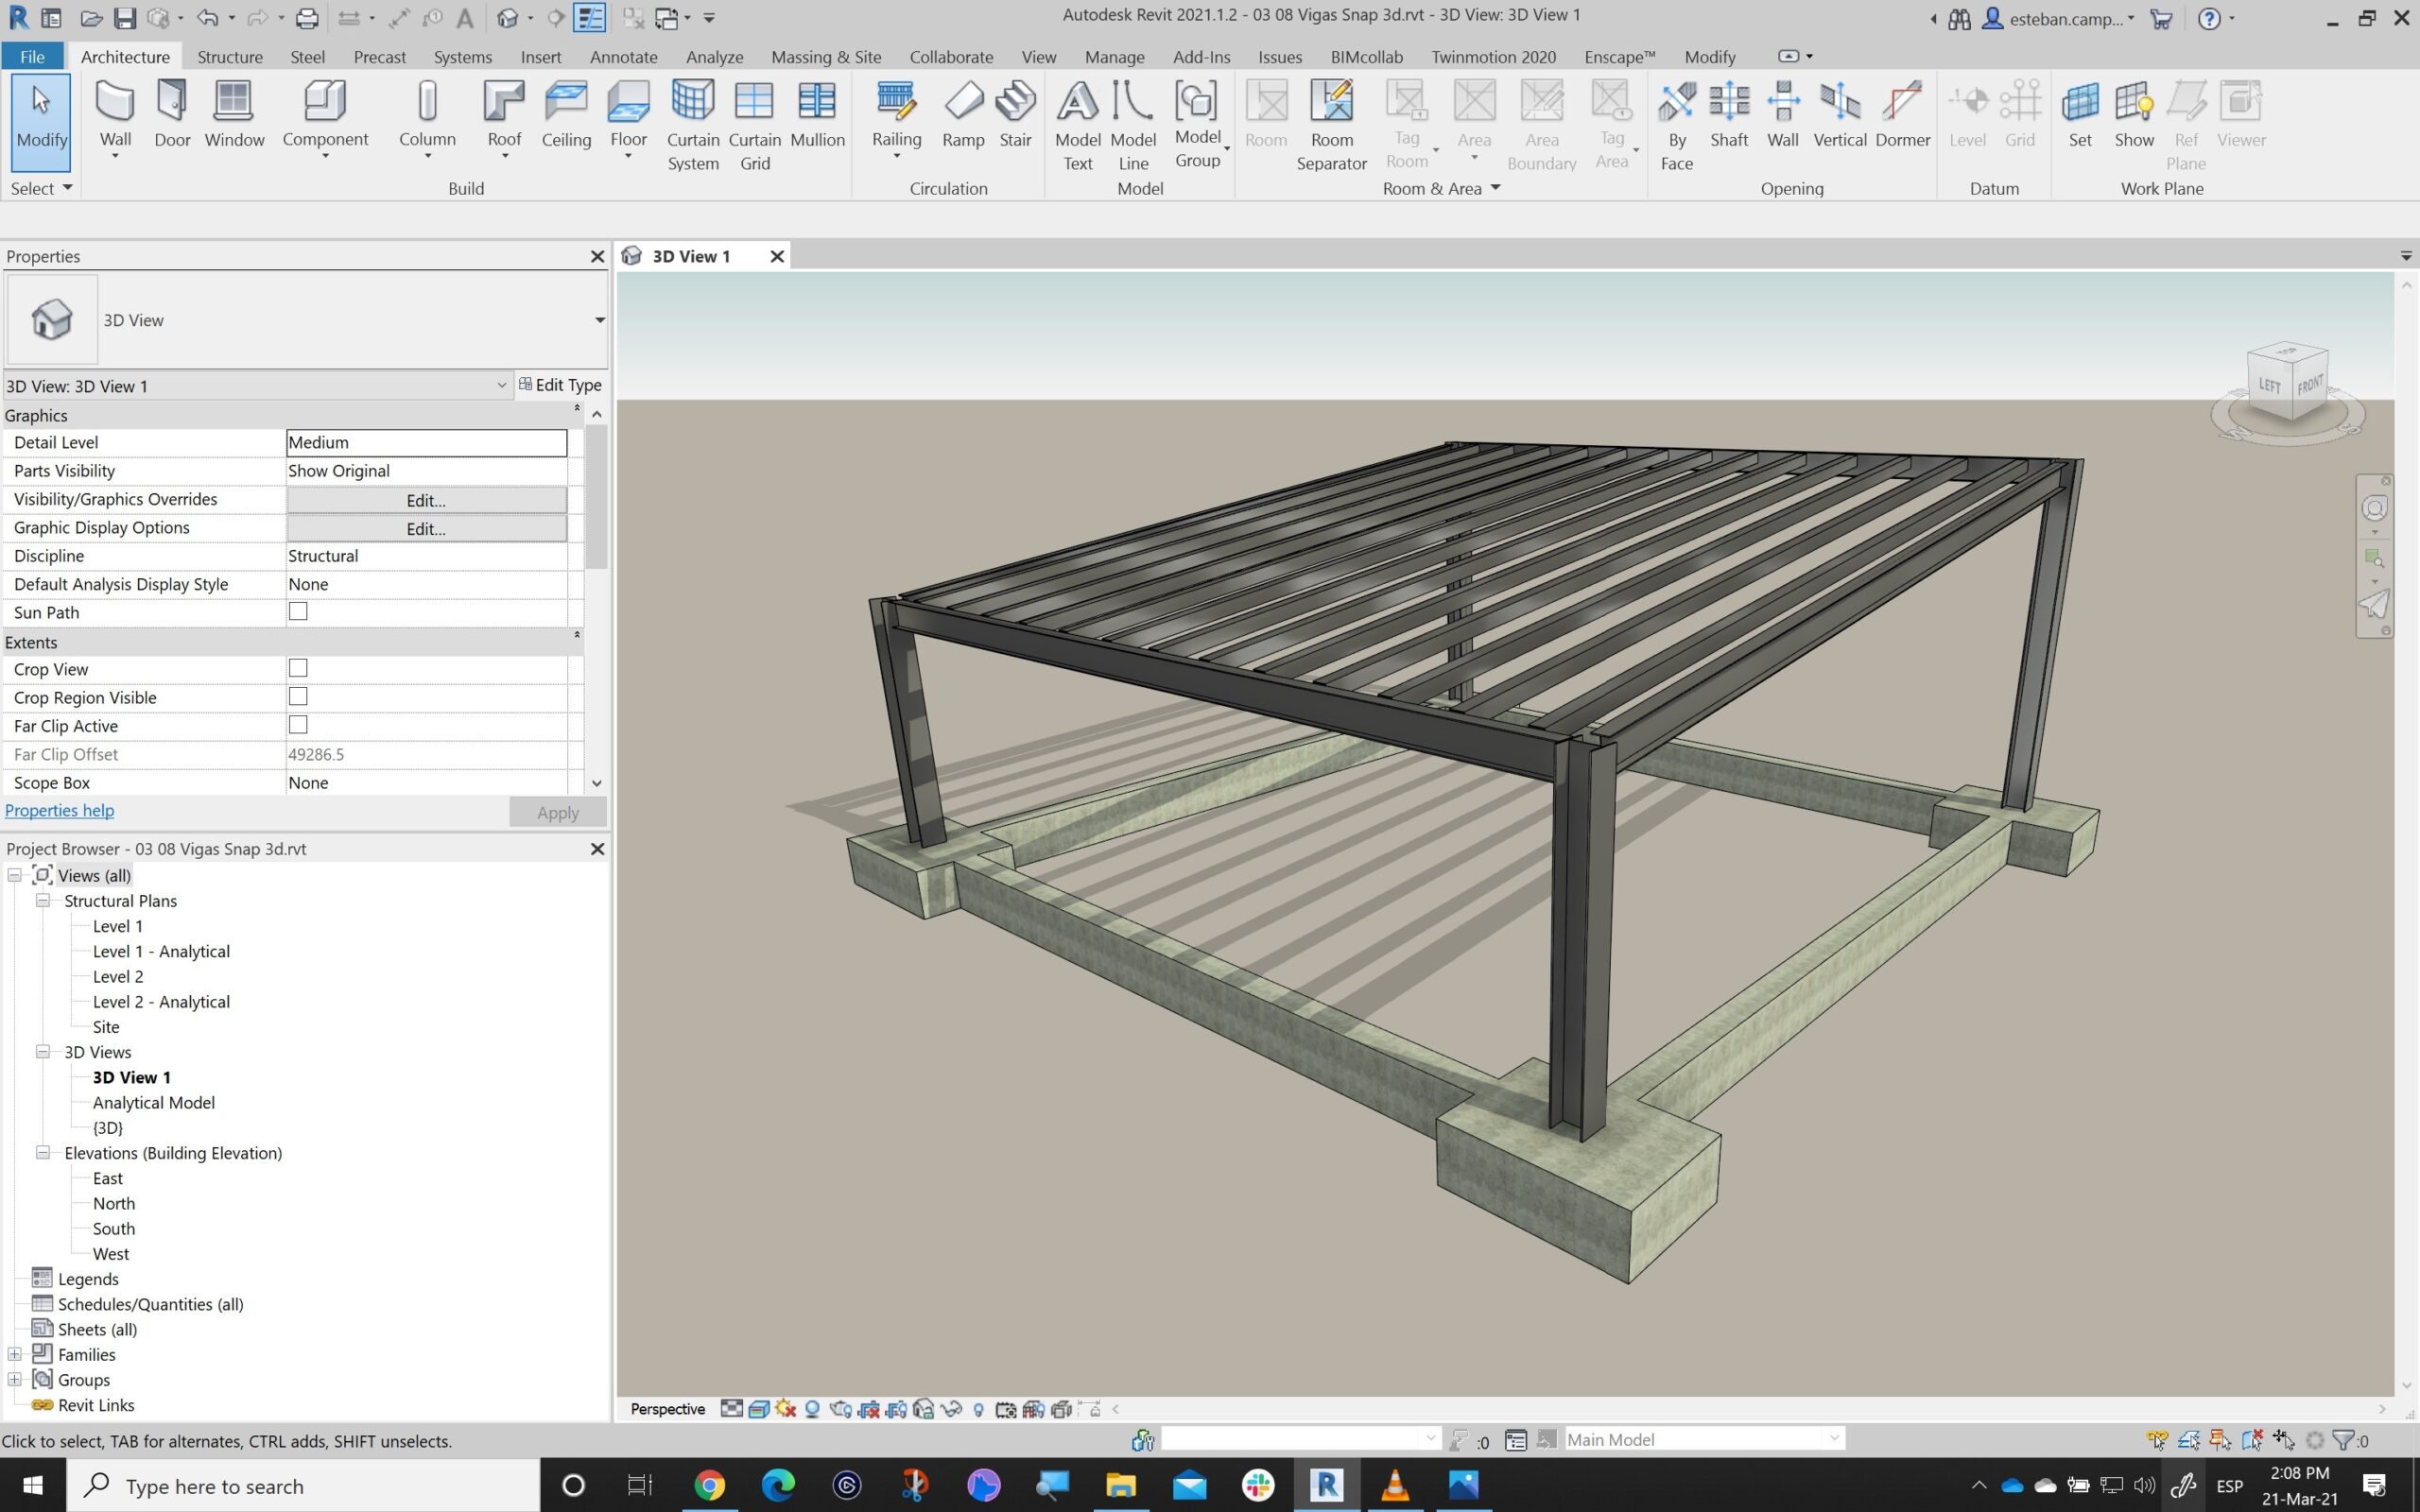Viewport: 2420px width, 1512px height.
Task: Switch to the Structure ribbon tab
Action: coord(229,57)
